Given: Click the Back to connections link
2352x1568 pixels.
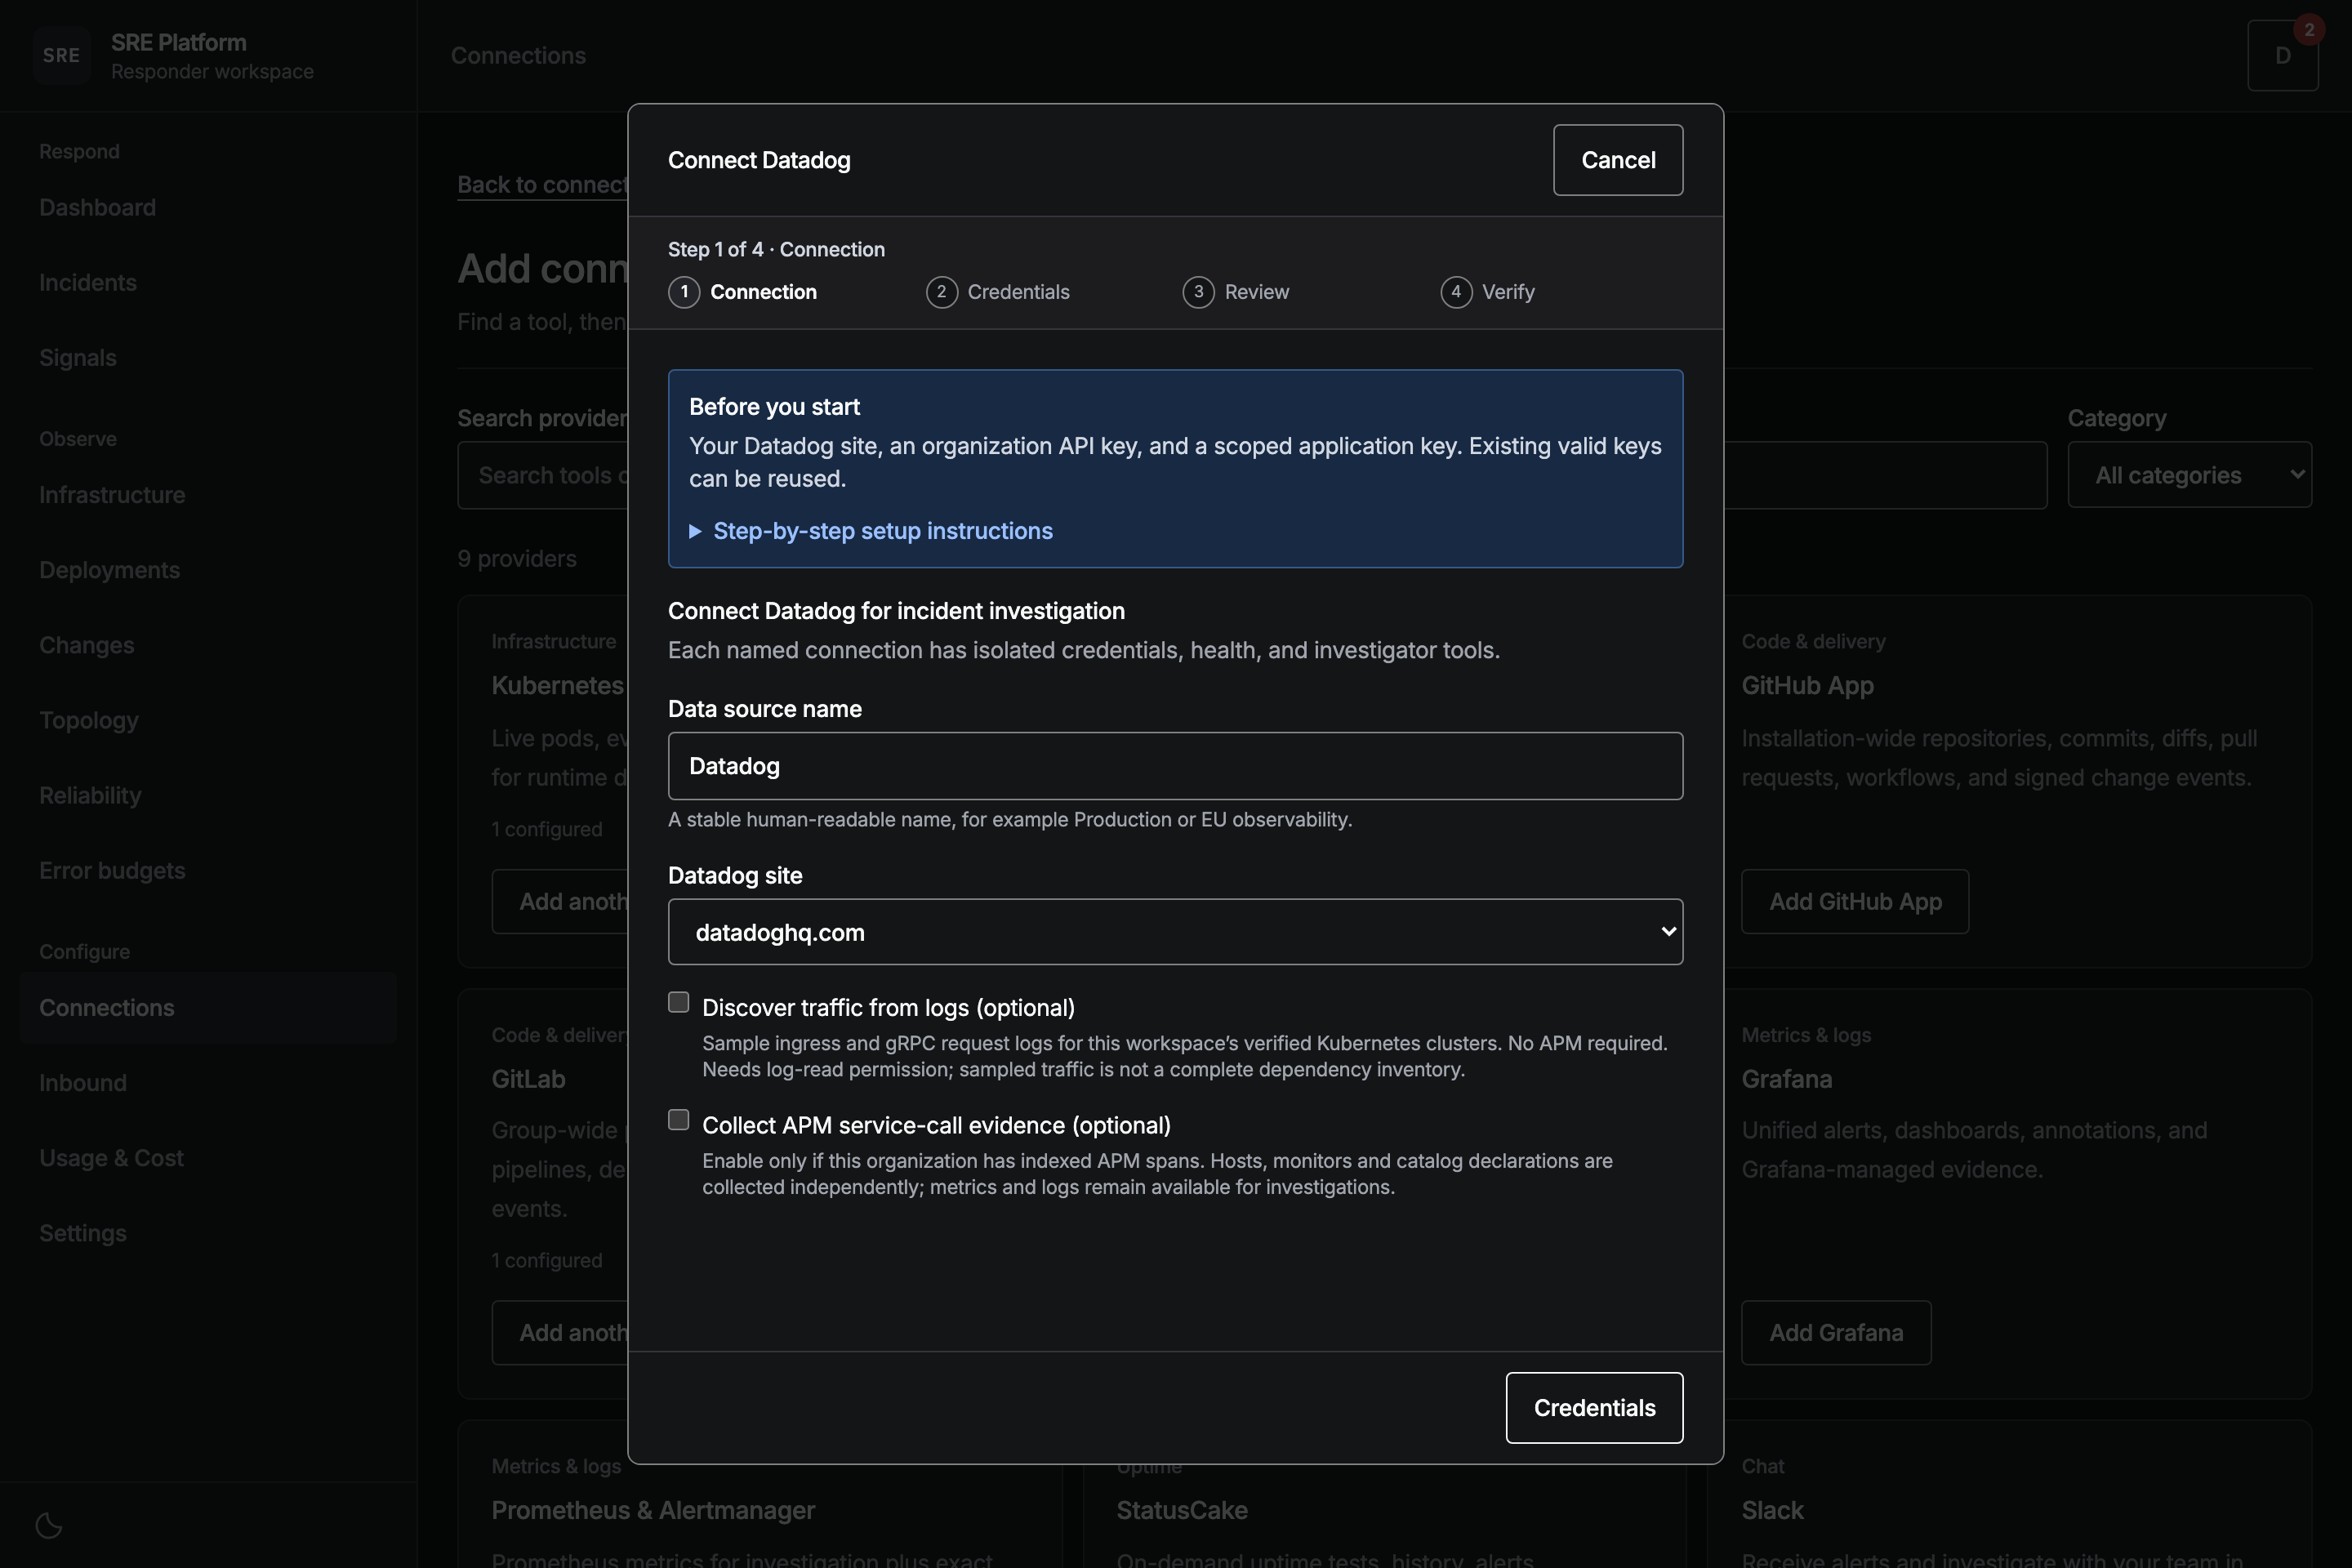Looking at the screenshot, I should (x=543, y=185).
